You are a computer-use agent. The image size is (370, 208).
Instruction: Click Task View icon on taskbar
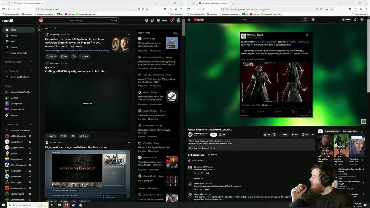[x=52, y=205]
